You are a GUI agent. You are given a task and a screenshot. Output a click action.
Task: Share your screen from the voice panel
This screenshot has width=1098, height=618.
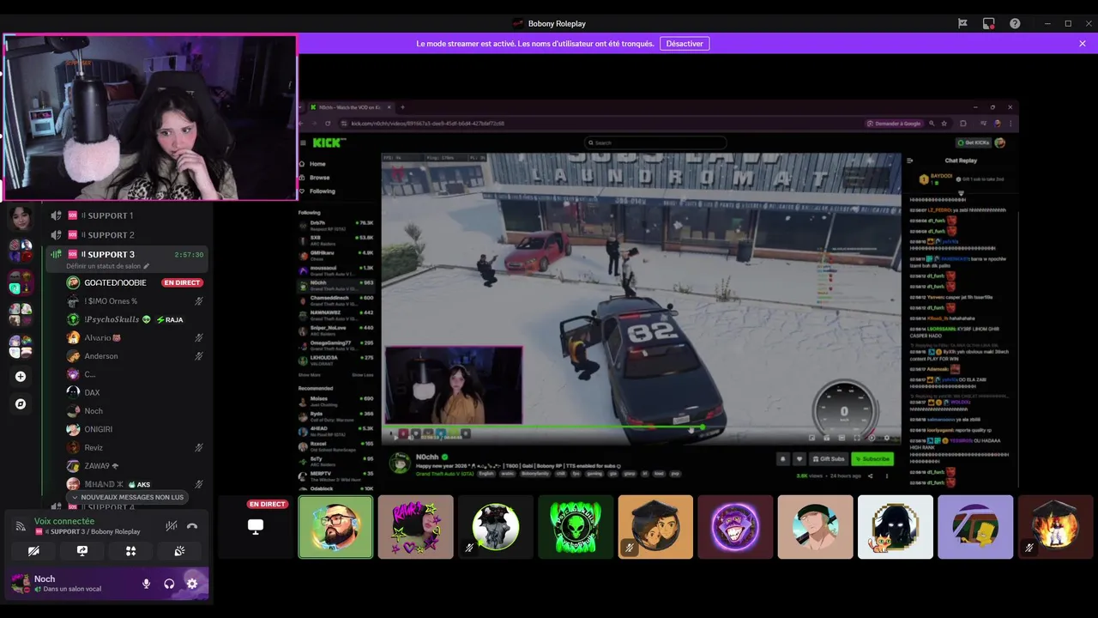82,551
